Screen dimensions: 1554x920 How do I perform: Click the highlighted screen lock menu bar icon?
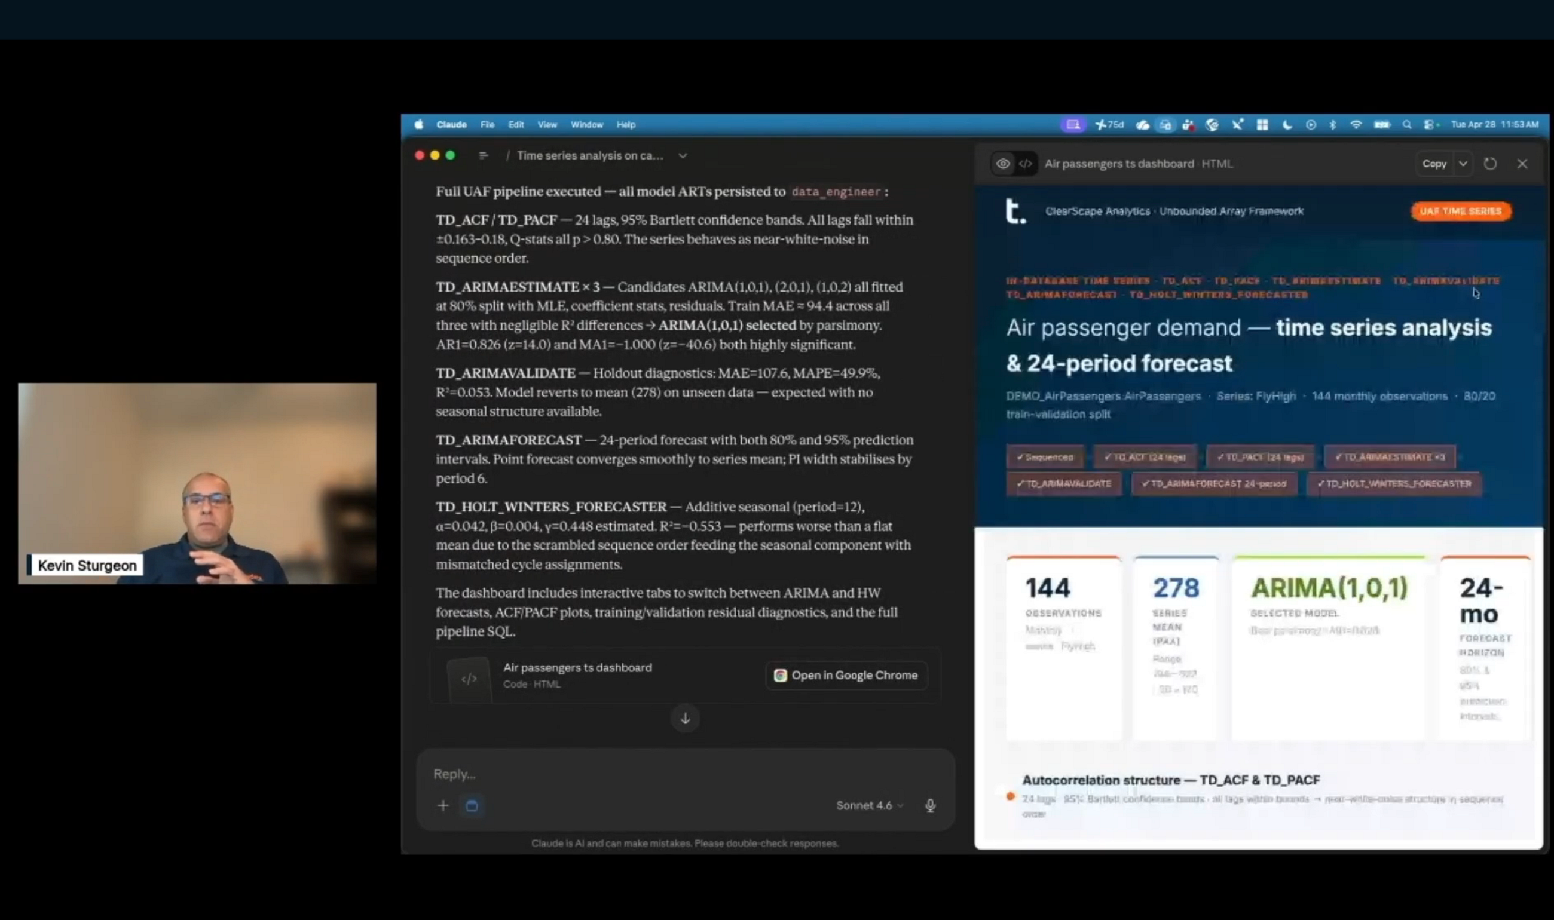coord(1165,125)
